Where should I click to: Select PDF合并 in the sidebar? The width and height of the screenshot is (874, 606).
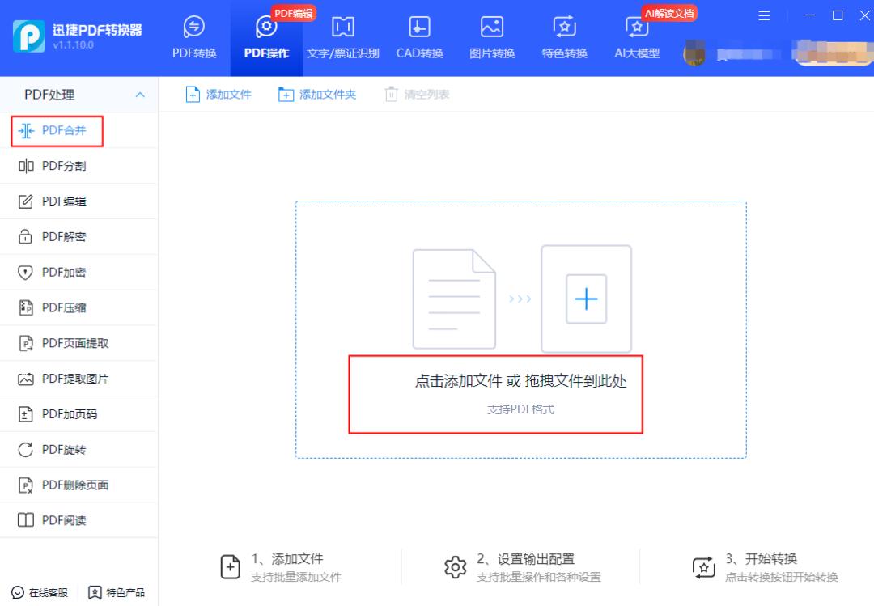(63, 130)
